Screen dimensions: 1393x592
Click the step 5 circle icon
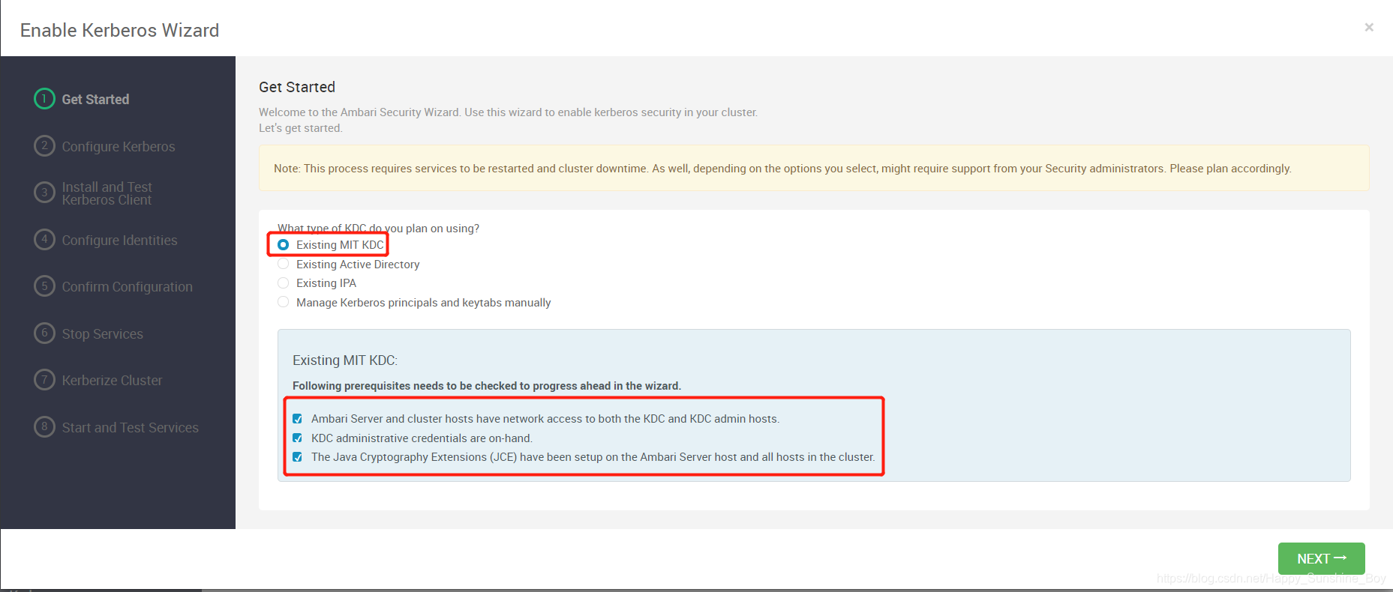click(x=44, y=286)
